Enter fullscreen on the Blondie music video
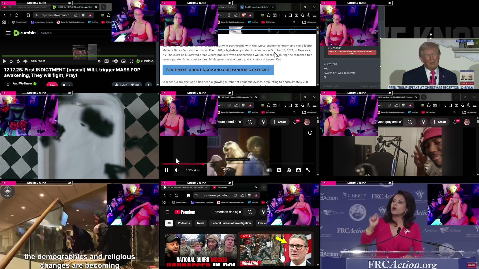Viewport: 479px width, 269px height. pyautogui.click(x=308, y=170)
